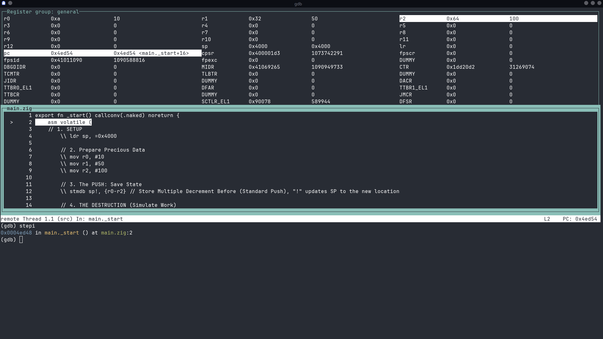Click the r2 register showing 0x64
This screenshot has height=339, width=603.
pyautogui.click(x=453, y=19)
